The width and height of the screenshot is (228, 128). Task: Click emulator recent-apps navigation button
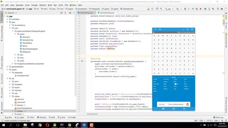(163, 109)
